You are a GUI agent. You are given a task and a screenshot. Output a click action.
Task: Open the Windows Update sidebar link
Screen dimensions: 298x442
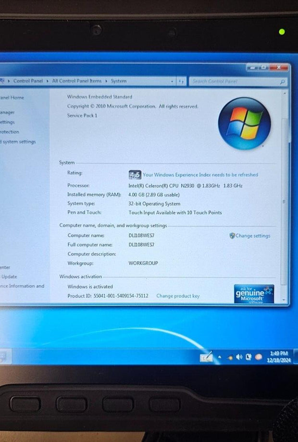tap(9, 276)
